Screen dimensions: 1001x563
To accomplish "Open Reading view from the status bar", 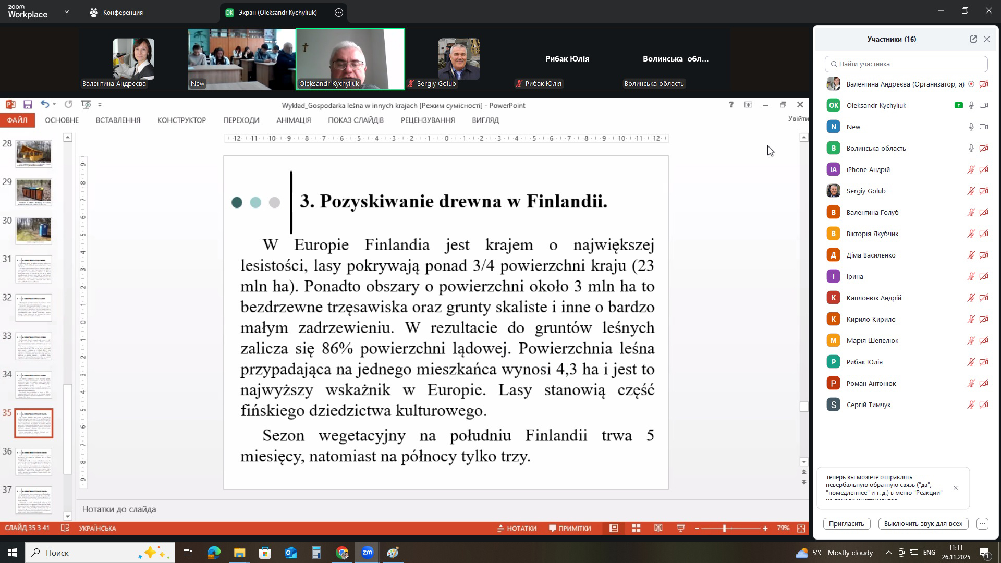I will point(658,528).
